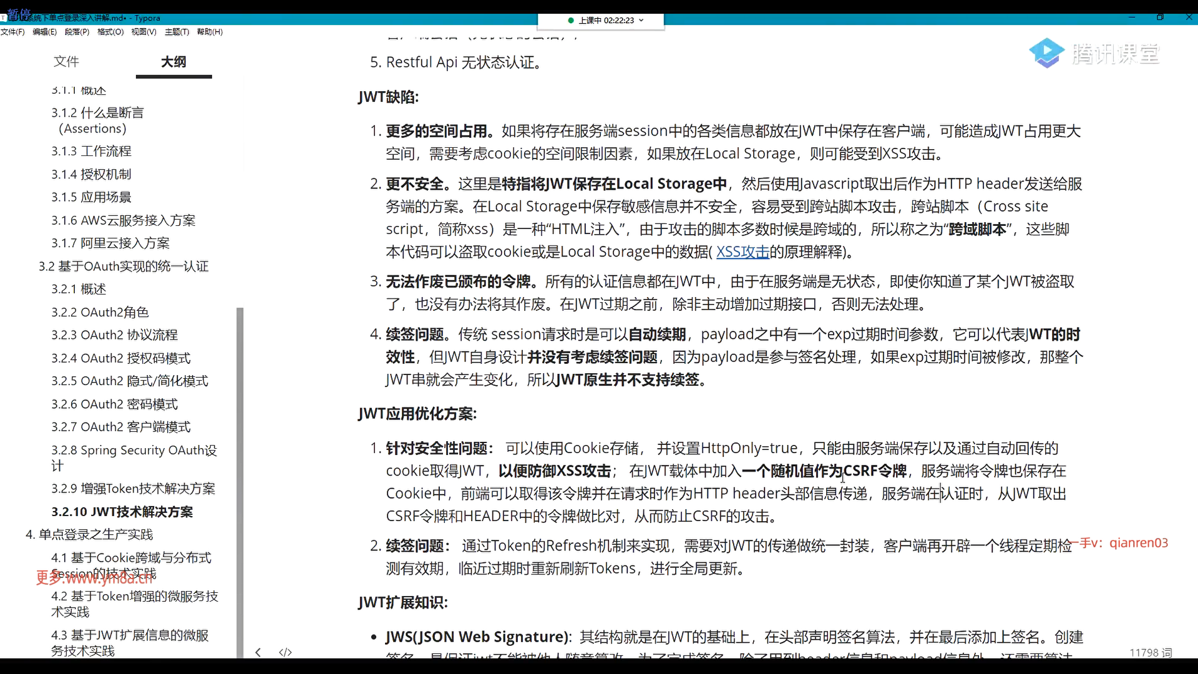Toggle source code mode icon

point(285,652)
